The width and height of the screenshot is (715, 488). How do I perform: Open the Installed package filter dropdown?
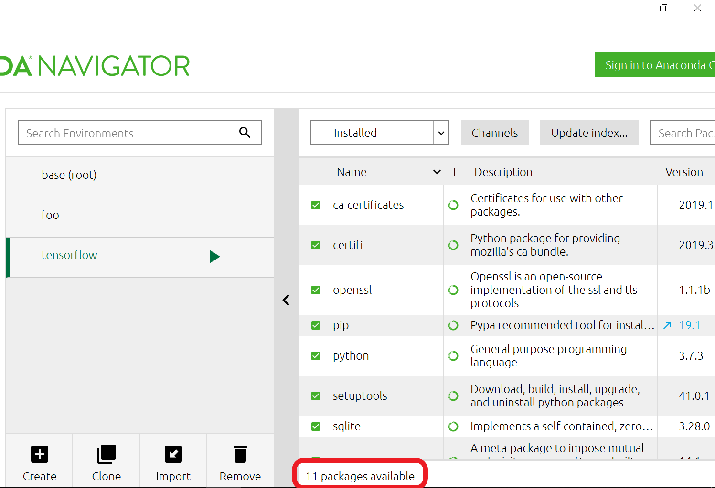(380, 133)
